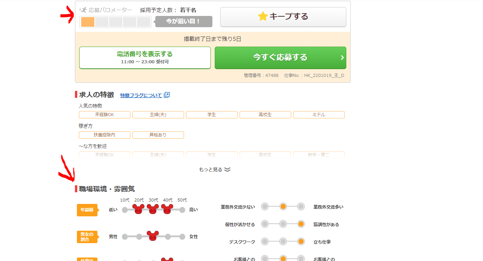Select the 高校生 feature tag

tap(265, 115)
